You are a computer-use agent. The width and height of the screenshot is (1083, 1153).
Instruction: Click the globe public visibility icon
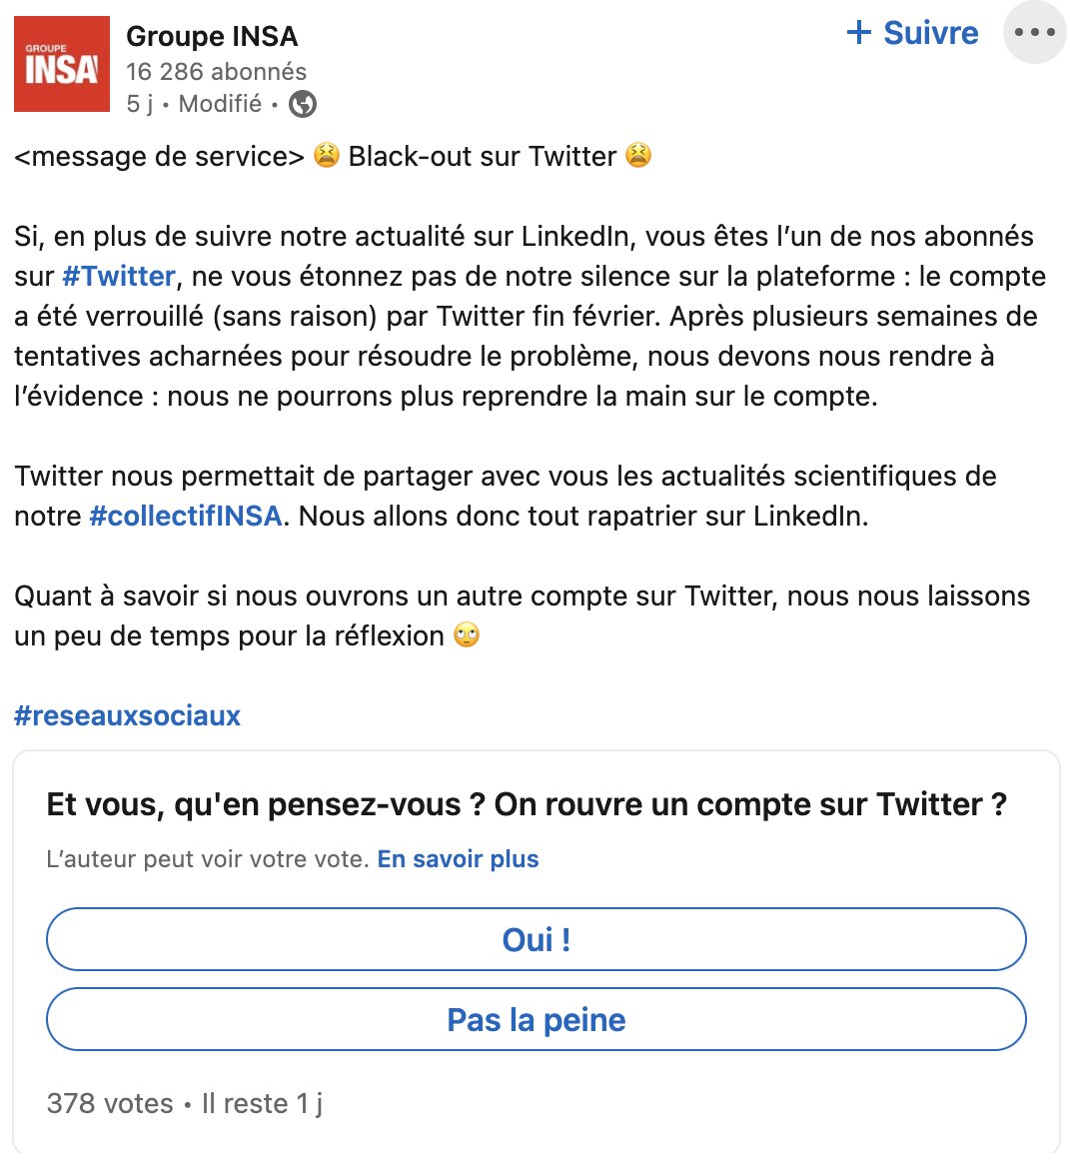pos(303,104)
